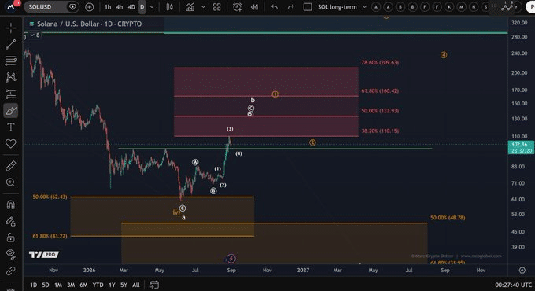Select the crosshair cursor tool
This screenshot has height=291, width=535.
tap(10, 28)
